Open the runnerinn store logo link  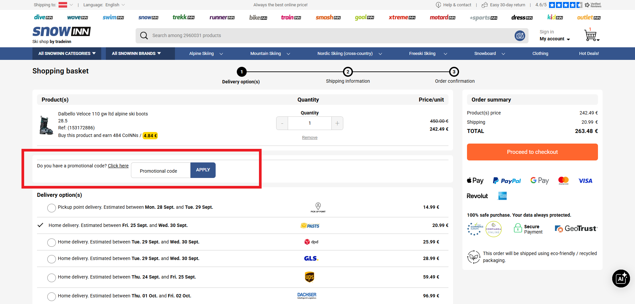pyautogui.click(x=222, y=18)
